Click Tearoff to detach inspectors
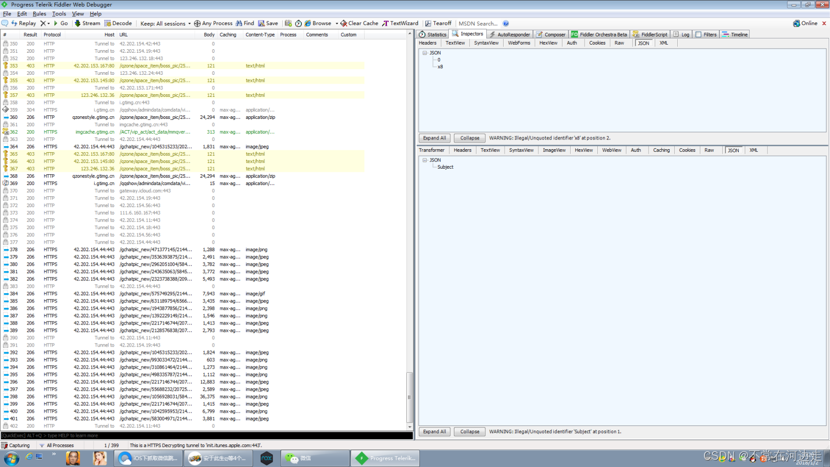 point(438,24)
